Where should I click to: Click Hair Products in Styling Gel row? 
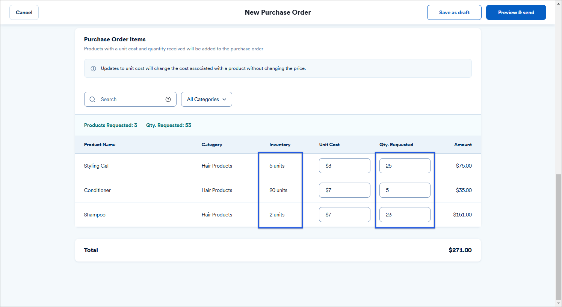(217, 166)
